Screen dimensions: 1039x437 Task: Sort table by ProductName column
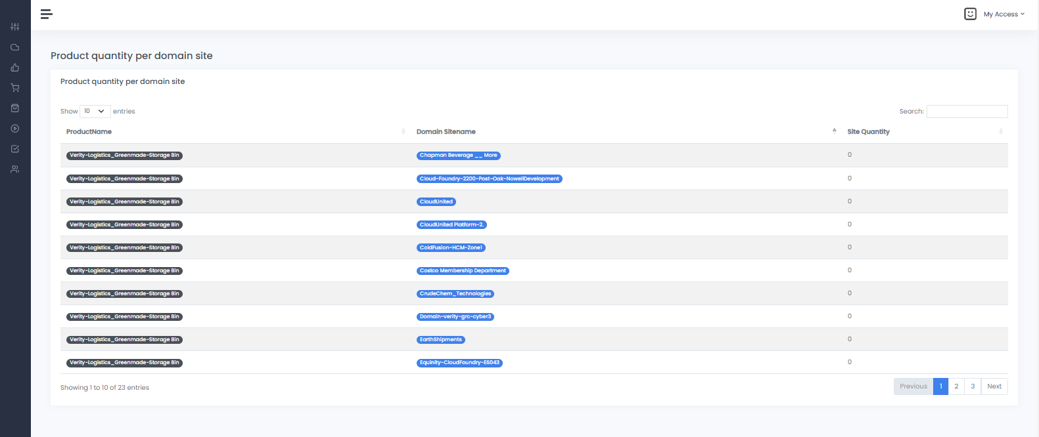[x=89, y=132]
